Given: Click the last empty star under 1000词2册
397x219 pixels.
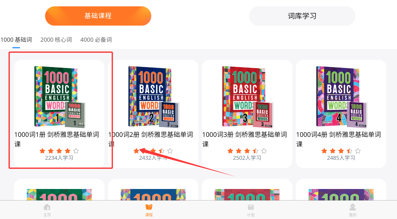Looking at the screenshot, I should coord(170,151).
